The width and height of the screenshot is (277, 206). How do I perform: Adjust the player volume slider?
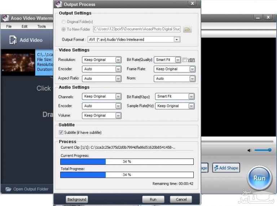[x=269, y=150]
